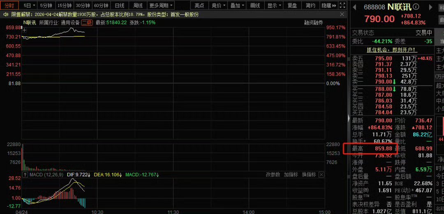Click the 亮点 toolbar button
Viewport: 444px width, 214px height.
click(199, 5)
